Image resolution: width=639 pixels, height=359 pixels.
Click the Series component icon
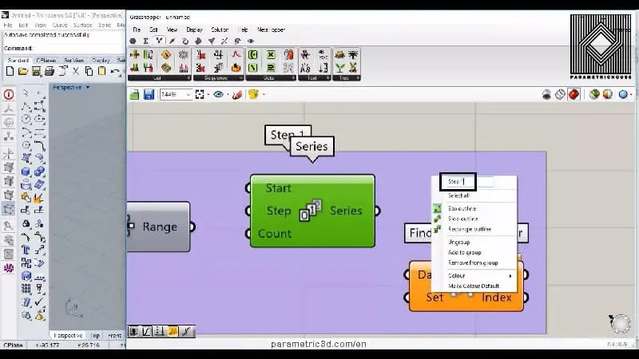coord(310,211)
